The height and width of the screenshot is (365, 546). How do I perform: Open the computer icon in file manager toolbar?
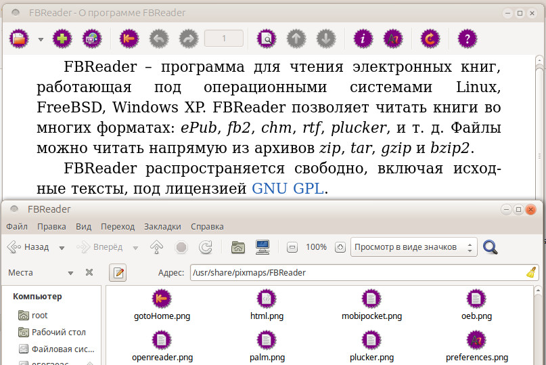[263, 247]
